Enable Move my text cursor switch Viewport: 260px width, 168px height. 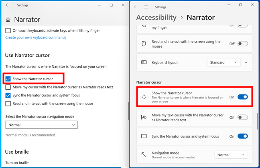click(x=243, y=117)
